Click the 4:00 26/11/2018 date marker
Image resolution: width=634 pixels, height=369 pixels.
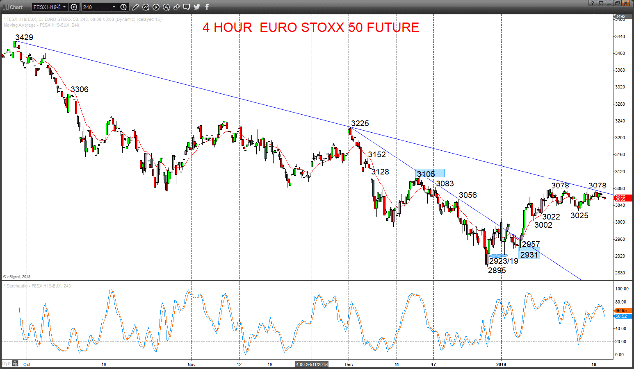312,364
